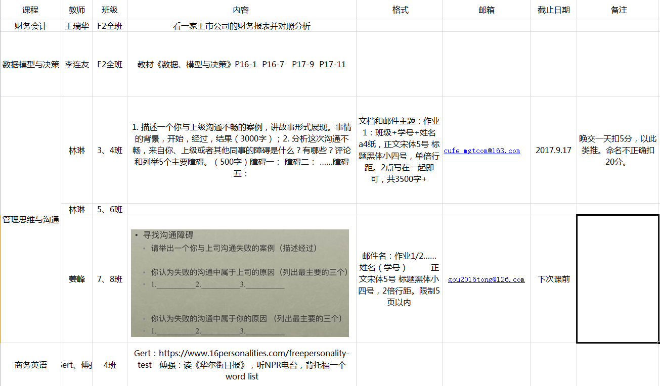Image resolution: width=660 pixels, height=386 pixels.
Task: Click the fill handle of the selected empty cell
Action: click(x=658, y=343)
